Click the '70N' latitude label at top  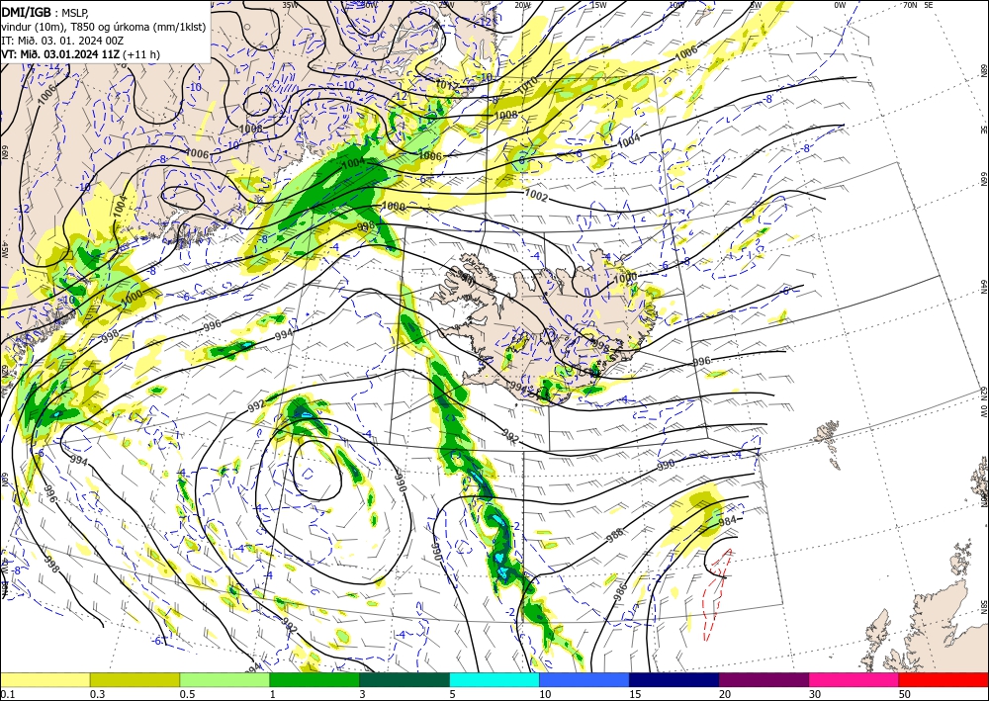[910, 5]
